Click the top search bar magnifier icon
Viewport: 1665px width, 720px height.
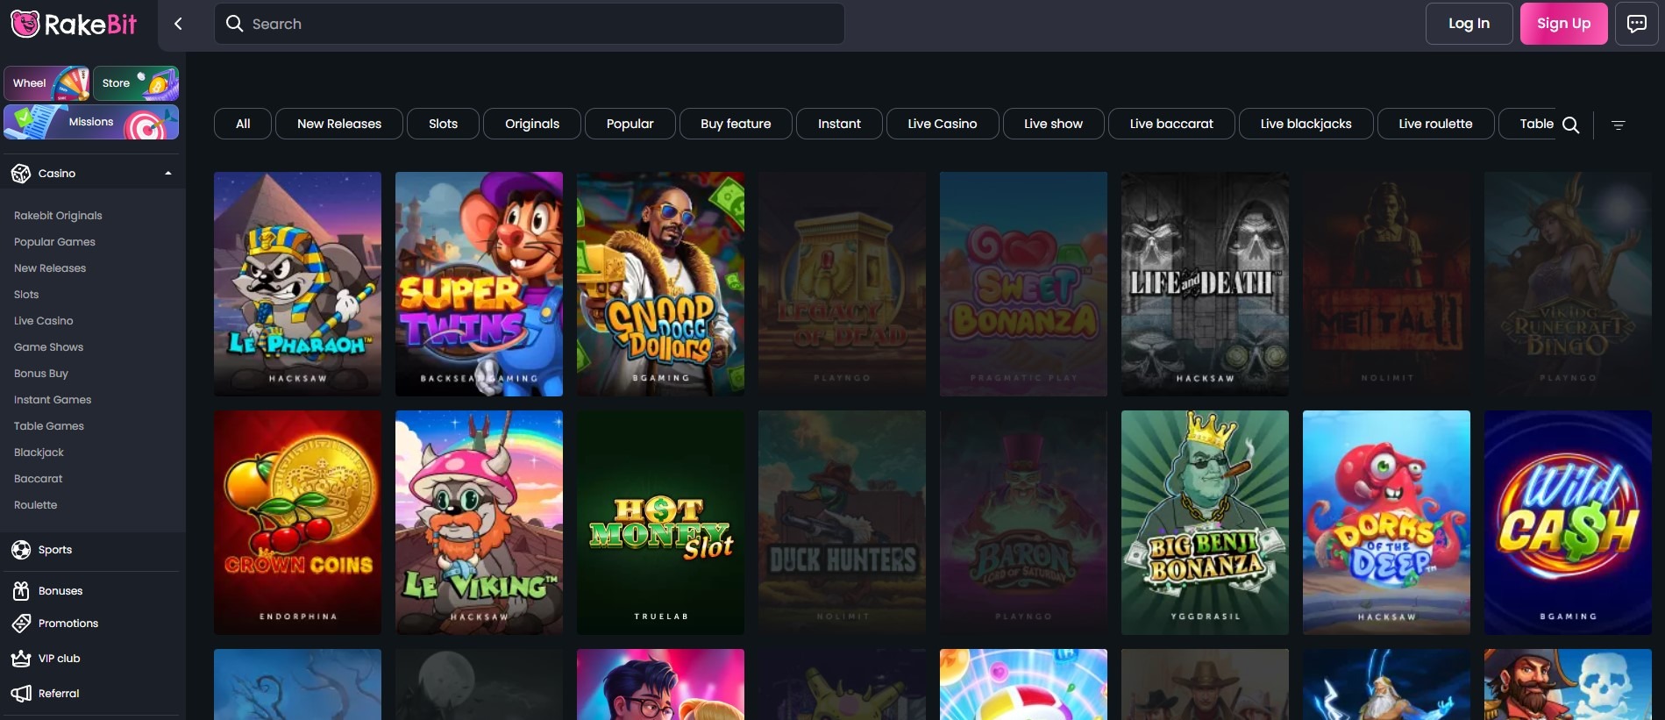coord(234,24)
